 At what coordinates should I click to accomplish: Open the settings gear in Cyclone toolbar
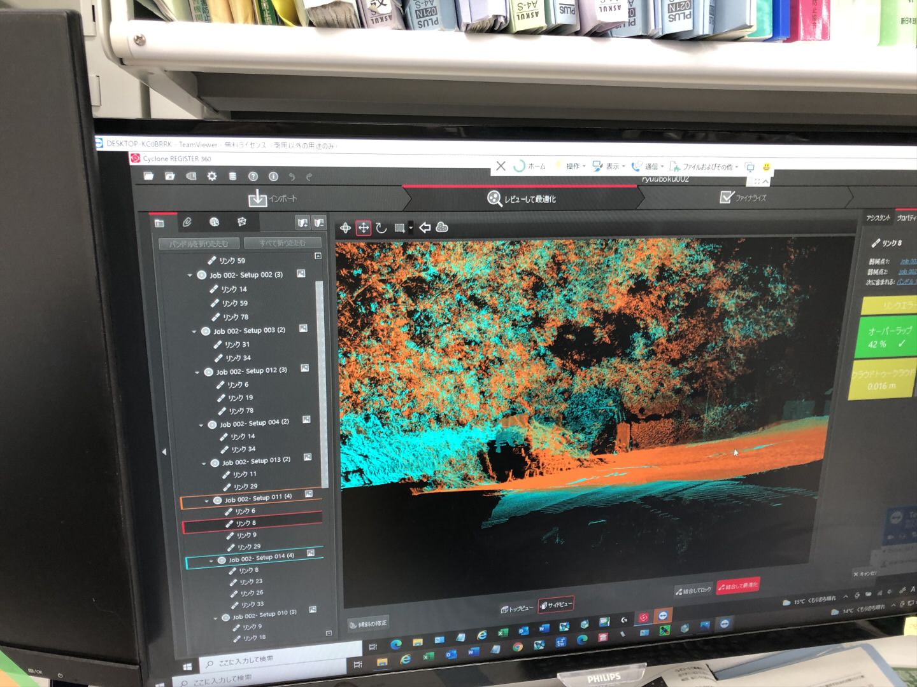212,176
